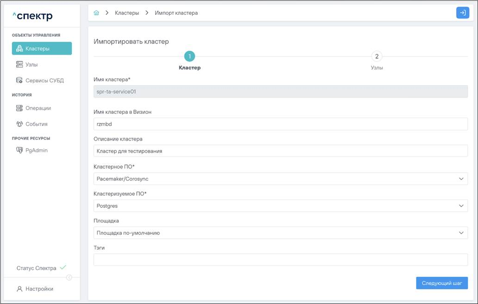
Task: Click the Операции sidebar icon
Action: click(19, 108)
